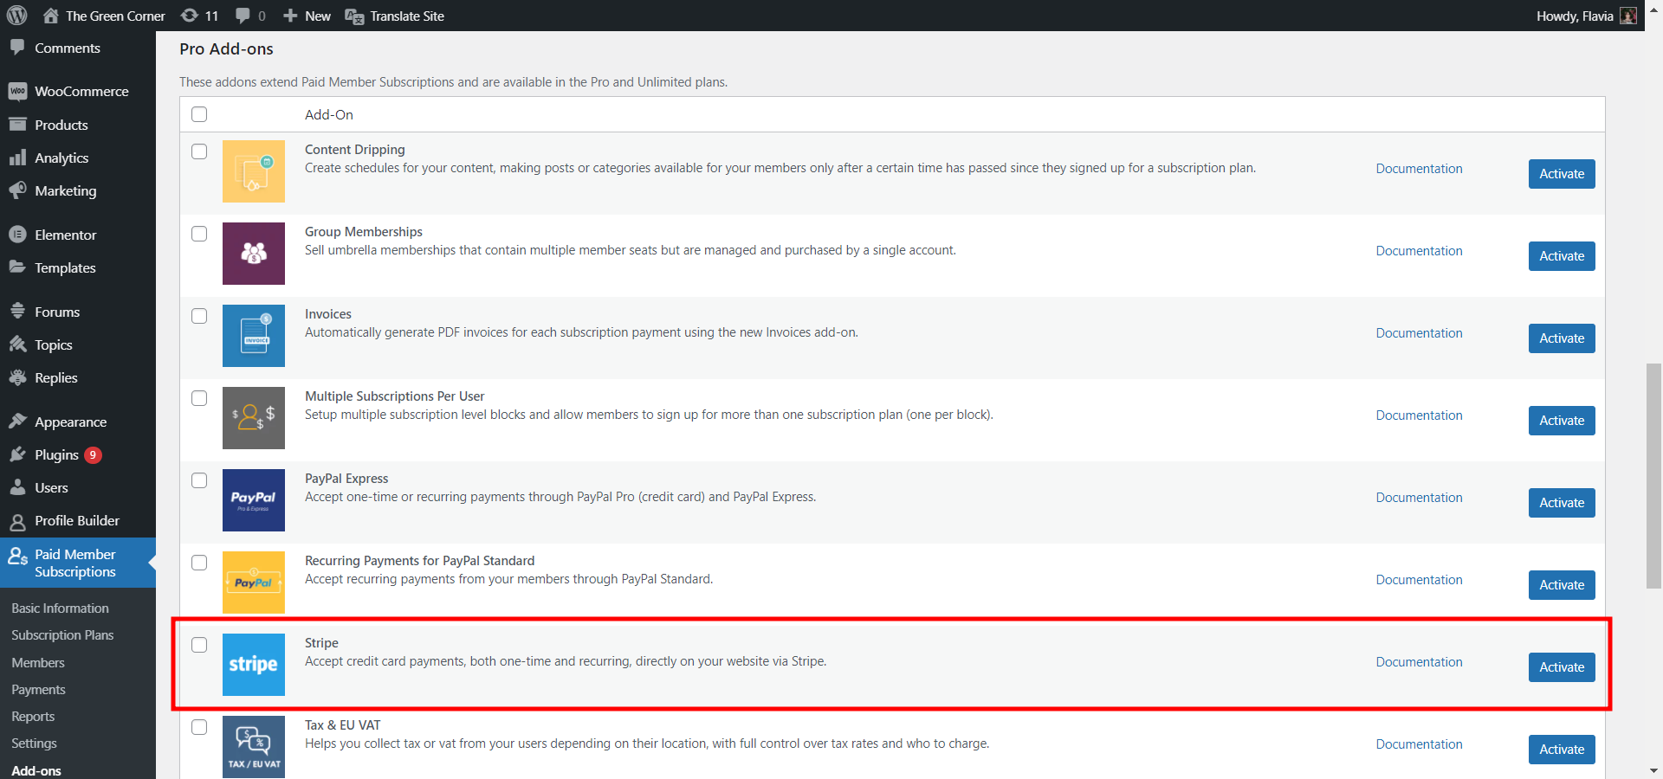
Task: Open the Subscription Plans submenu
Action: [62, 635]
